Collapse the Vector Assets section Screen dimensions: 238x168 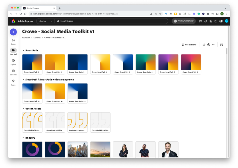tap(23, 109)
